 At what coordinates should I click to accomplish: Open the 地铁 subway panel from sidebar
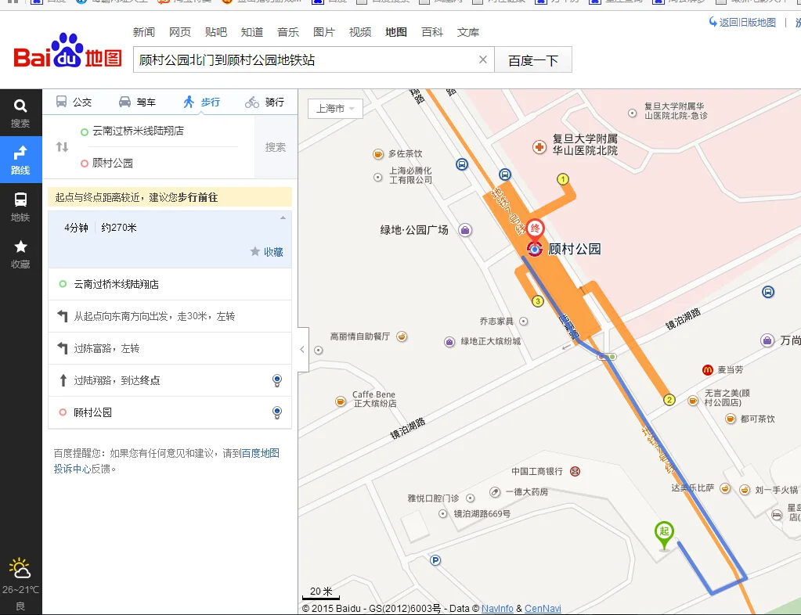pyautogui.click(x=20, y=205)
